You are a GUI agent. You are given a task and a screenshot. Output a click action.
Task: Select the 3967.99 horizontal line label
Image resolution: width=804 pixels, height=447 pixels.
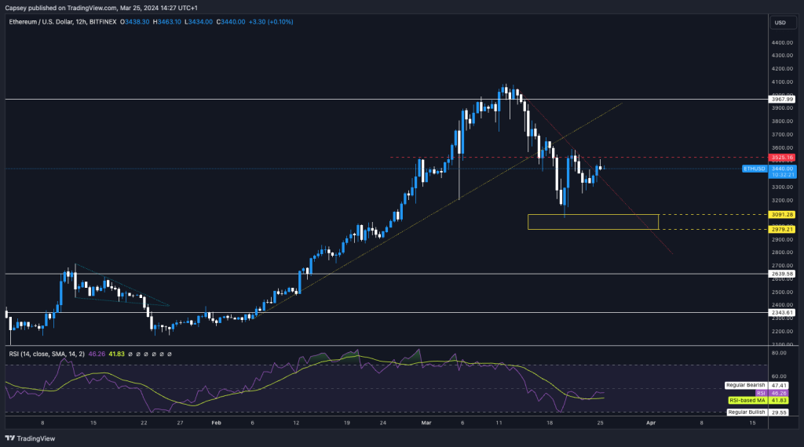782,100
